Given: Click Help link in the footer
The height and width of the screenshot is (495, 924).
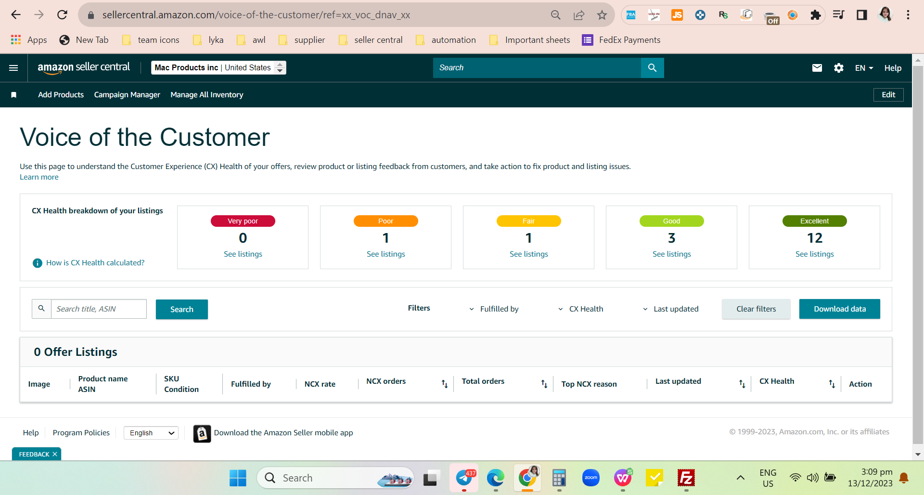Looking at the screenshot, I should click(x=31, y=433).
